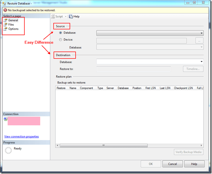Click the Database column header

click(x=123, y=88)
